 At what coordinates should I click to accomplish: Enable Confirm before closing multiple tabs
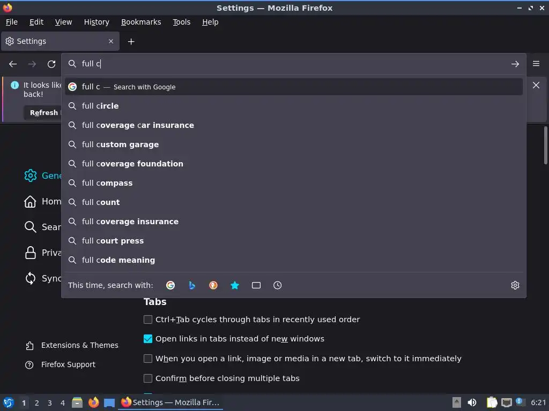pos(148,378)
